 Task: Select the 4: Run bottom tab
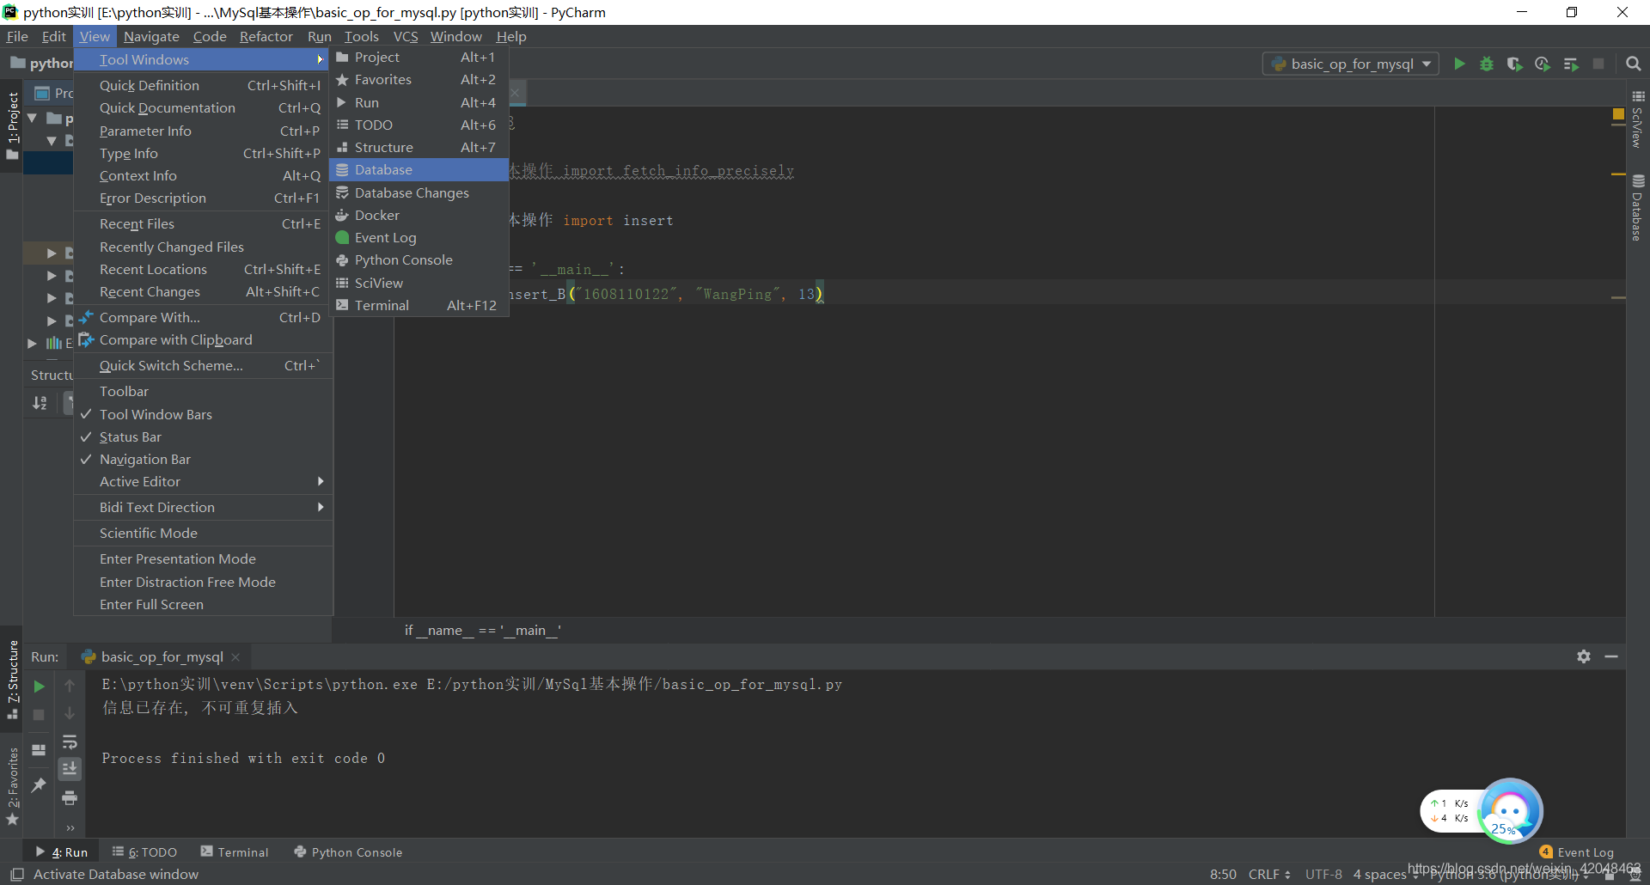pyautogui.click(x=62, y=852)
